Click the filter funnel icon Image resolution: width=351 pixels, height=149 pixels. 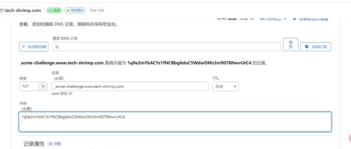(x=23, y=47)
